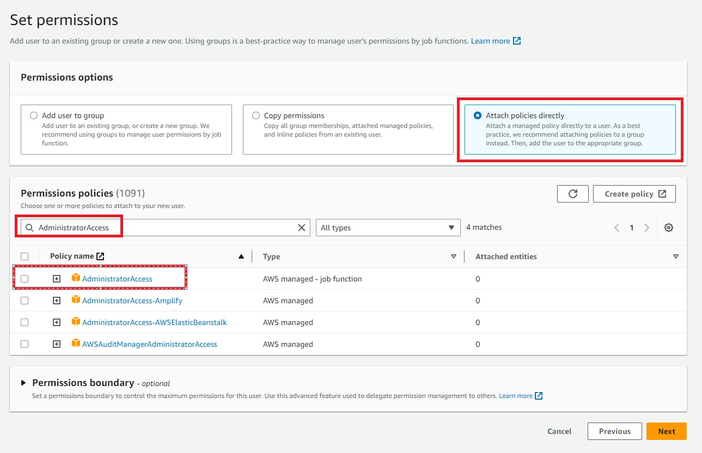
Task: Expand AdministratorAccess policy details plus icon
Action: [57, 279]
